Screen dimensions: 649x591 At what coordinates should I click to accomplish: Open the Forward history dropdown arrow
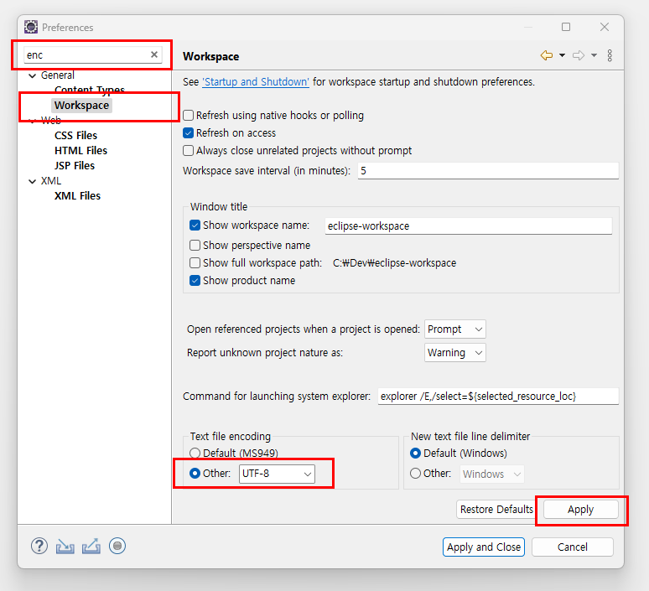point(594,55)
